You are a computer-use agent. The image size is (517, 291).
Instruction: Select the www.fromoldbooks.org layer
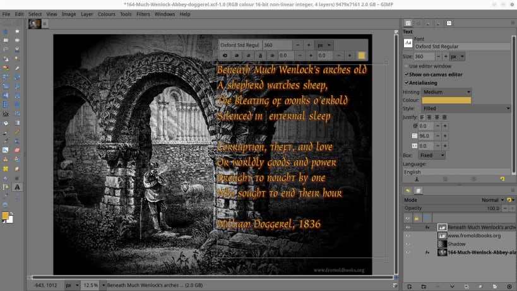[474, 235]
